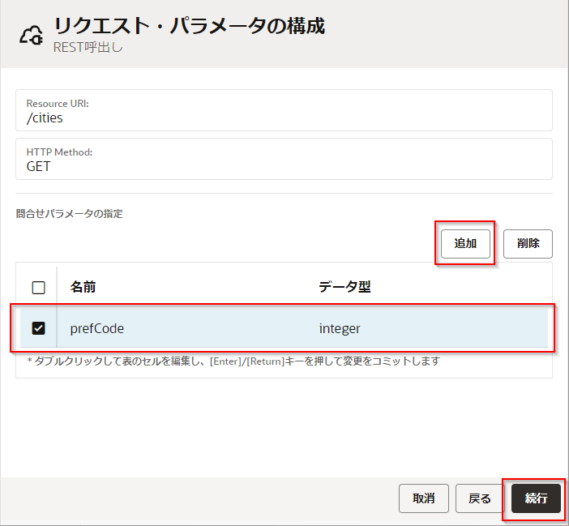Click the /cities value in Resource URI

[x=45, y=118]
